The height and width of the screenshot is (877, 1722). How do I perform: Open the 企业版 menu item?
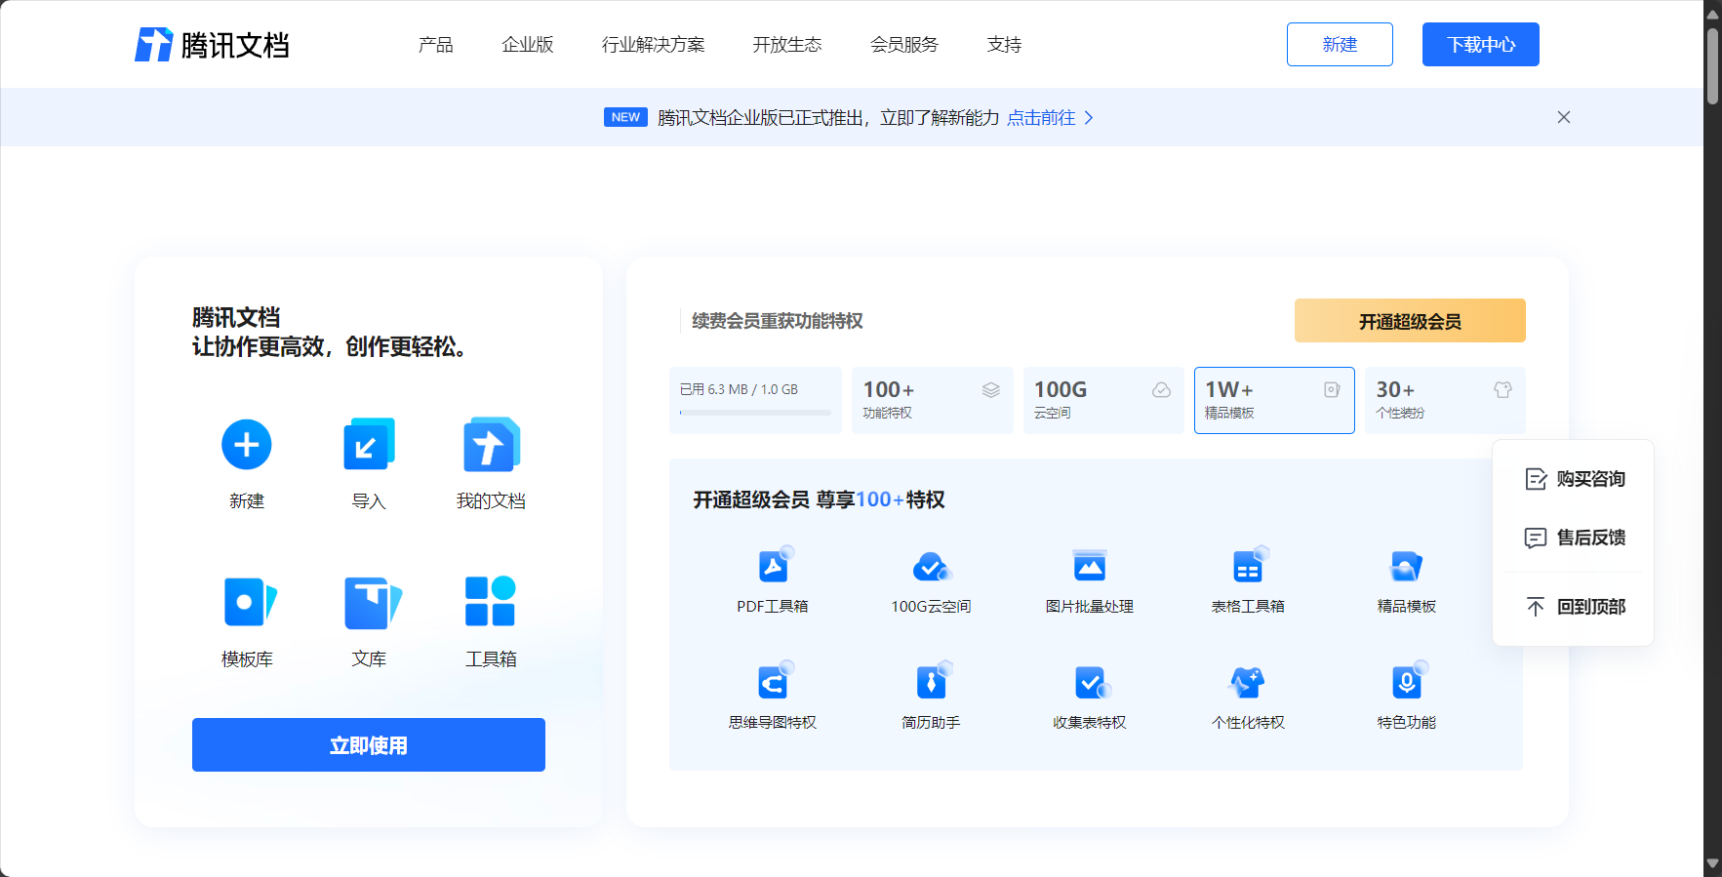528,45
